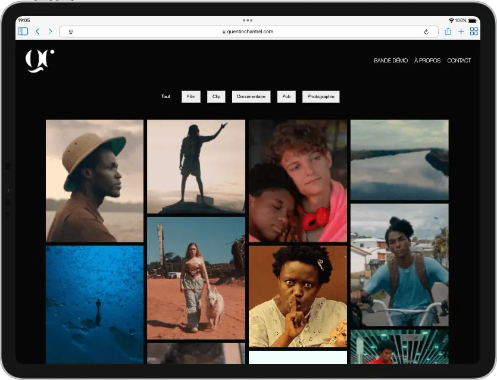The height and width of the screenshot is (380, 497).
Task: Filter portfolio by Film
Action: tap(191, 96)
